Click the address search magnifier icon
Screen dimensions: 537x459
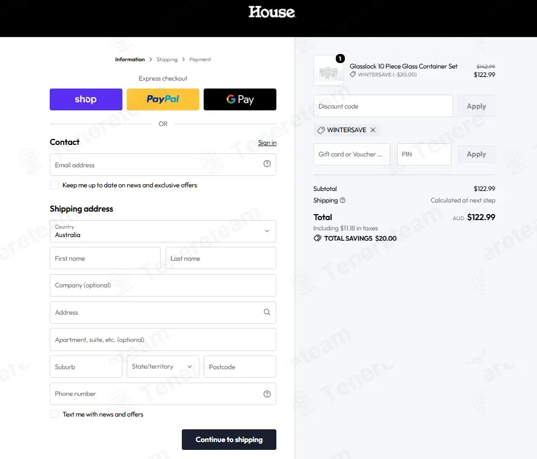click(267, 312)
